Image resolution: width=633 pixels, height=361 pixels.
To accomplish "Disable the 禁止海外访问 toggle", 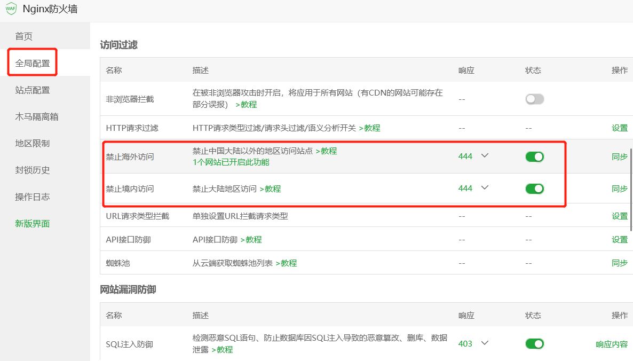I will point(534,156).
